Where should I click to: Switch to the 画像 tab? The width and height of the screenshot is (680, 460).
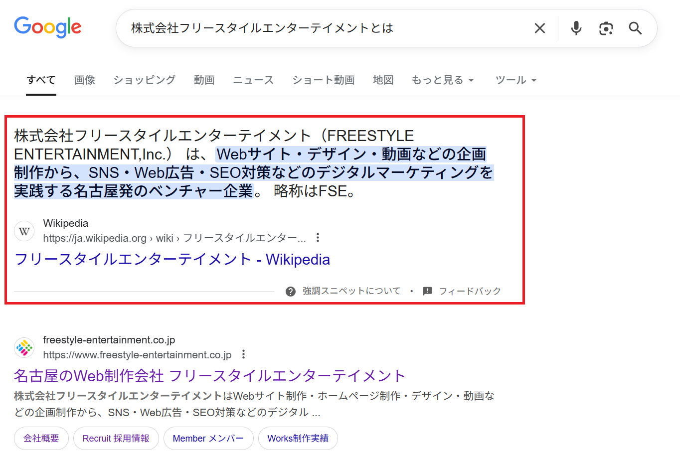tap(85, 80)
